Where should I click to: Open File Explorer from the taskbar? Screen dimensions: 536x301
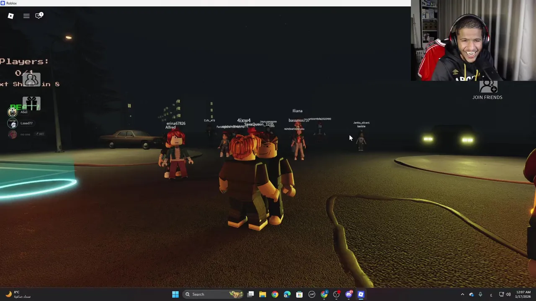(x=263, y=294)
